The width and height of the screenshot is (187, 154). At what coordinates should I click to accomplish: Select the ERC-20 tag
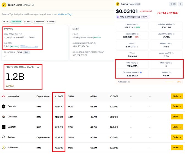(x=5, y=22)
